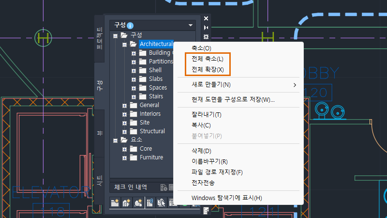Select the Shell folder label

155,70
